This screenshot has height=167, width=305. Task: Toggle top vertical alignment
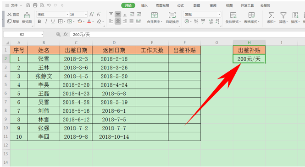pyautogui.click(x=111, y=14)
